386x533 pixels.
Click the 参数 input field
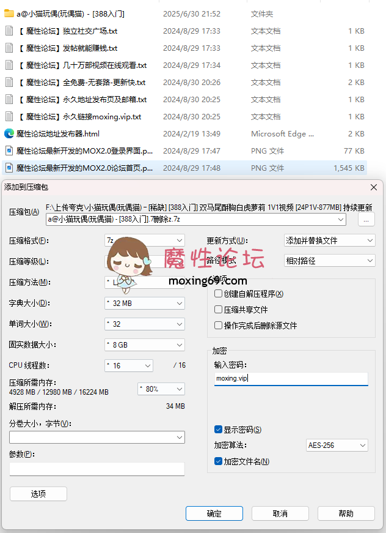[x=97, y=469]
